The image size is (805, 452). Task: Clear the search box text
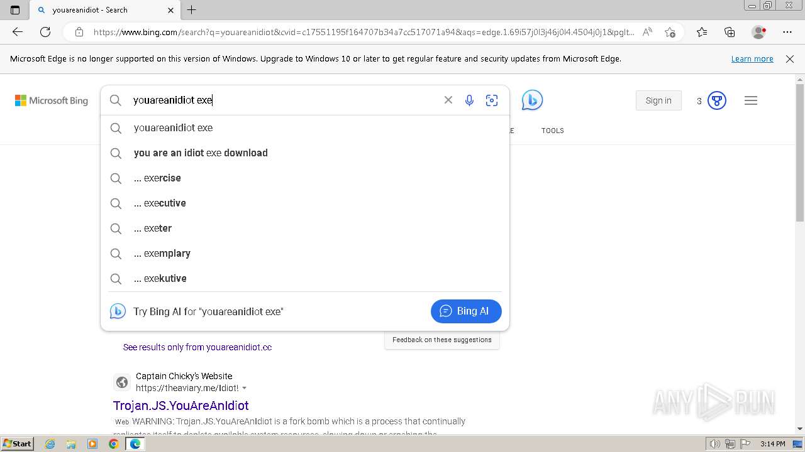(448, 100)
